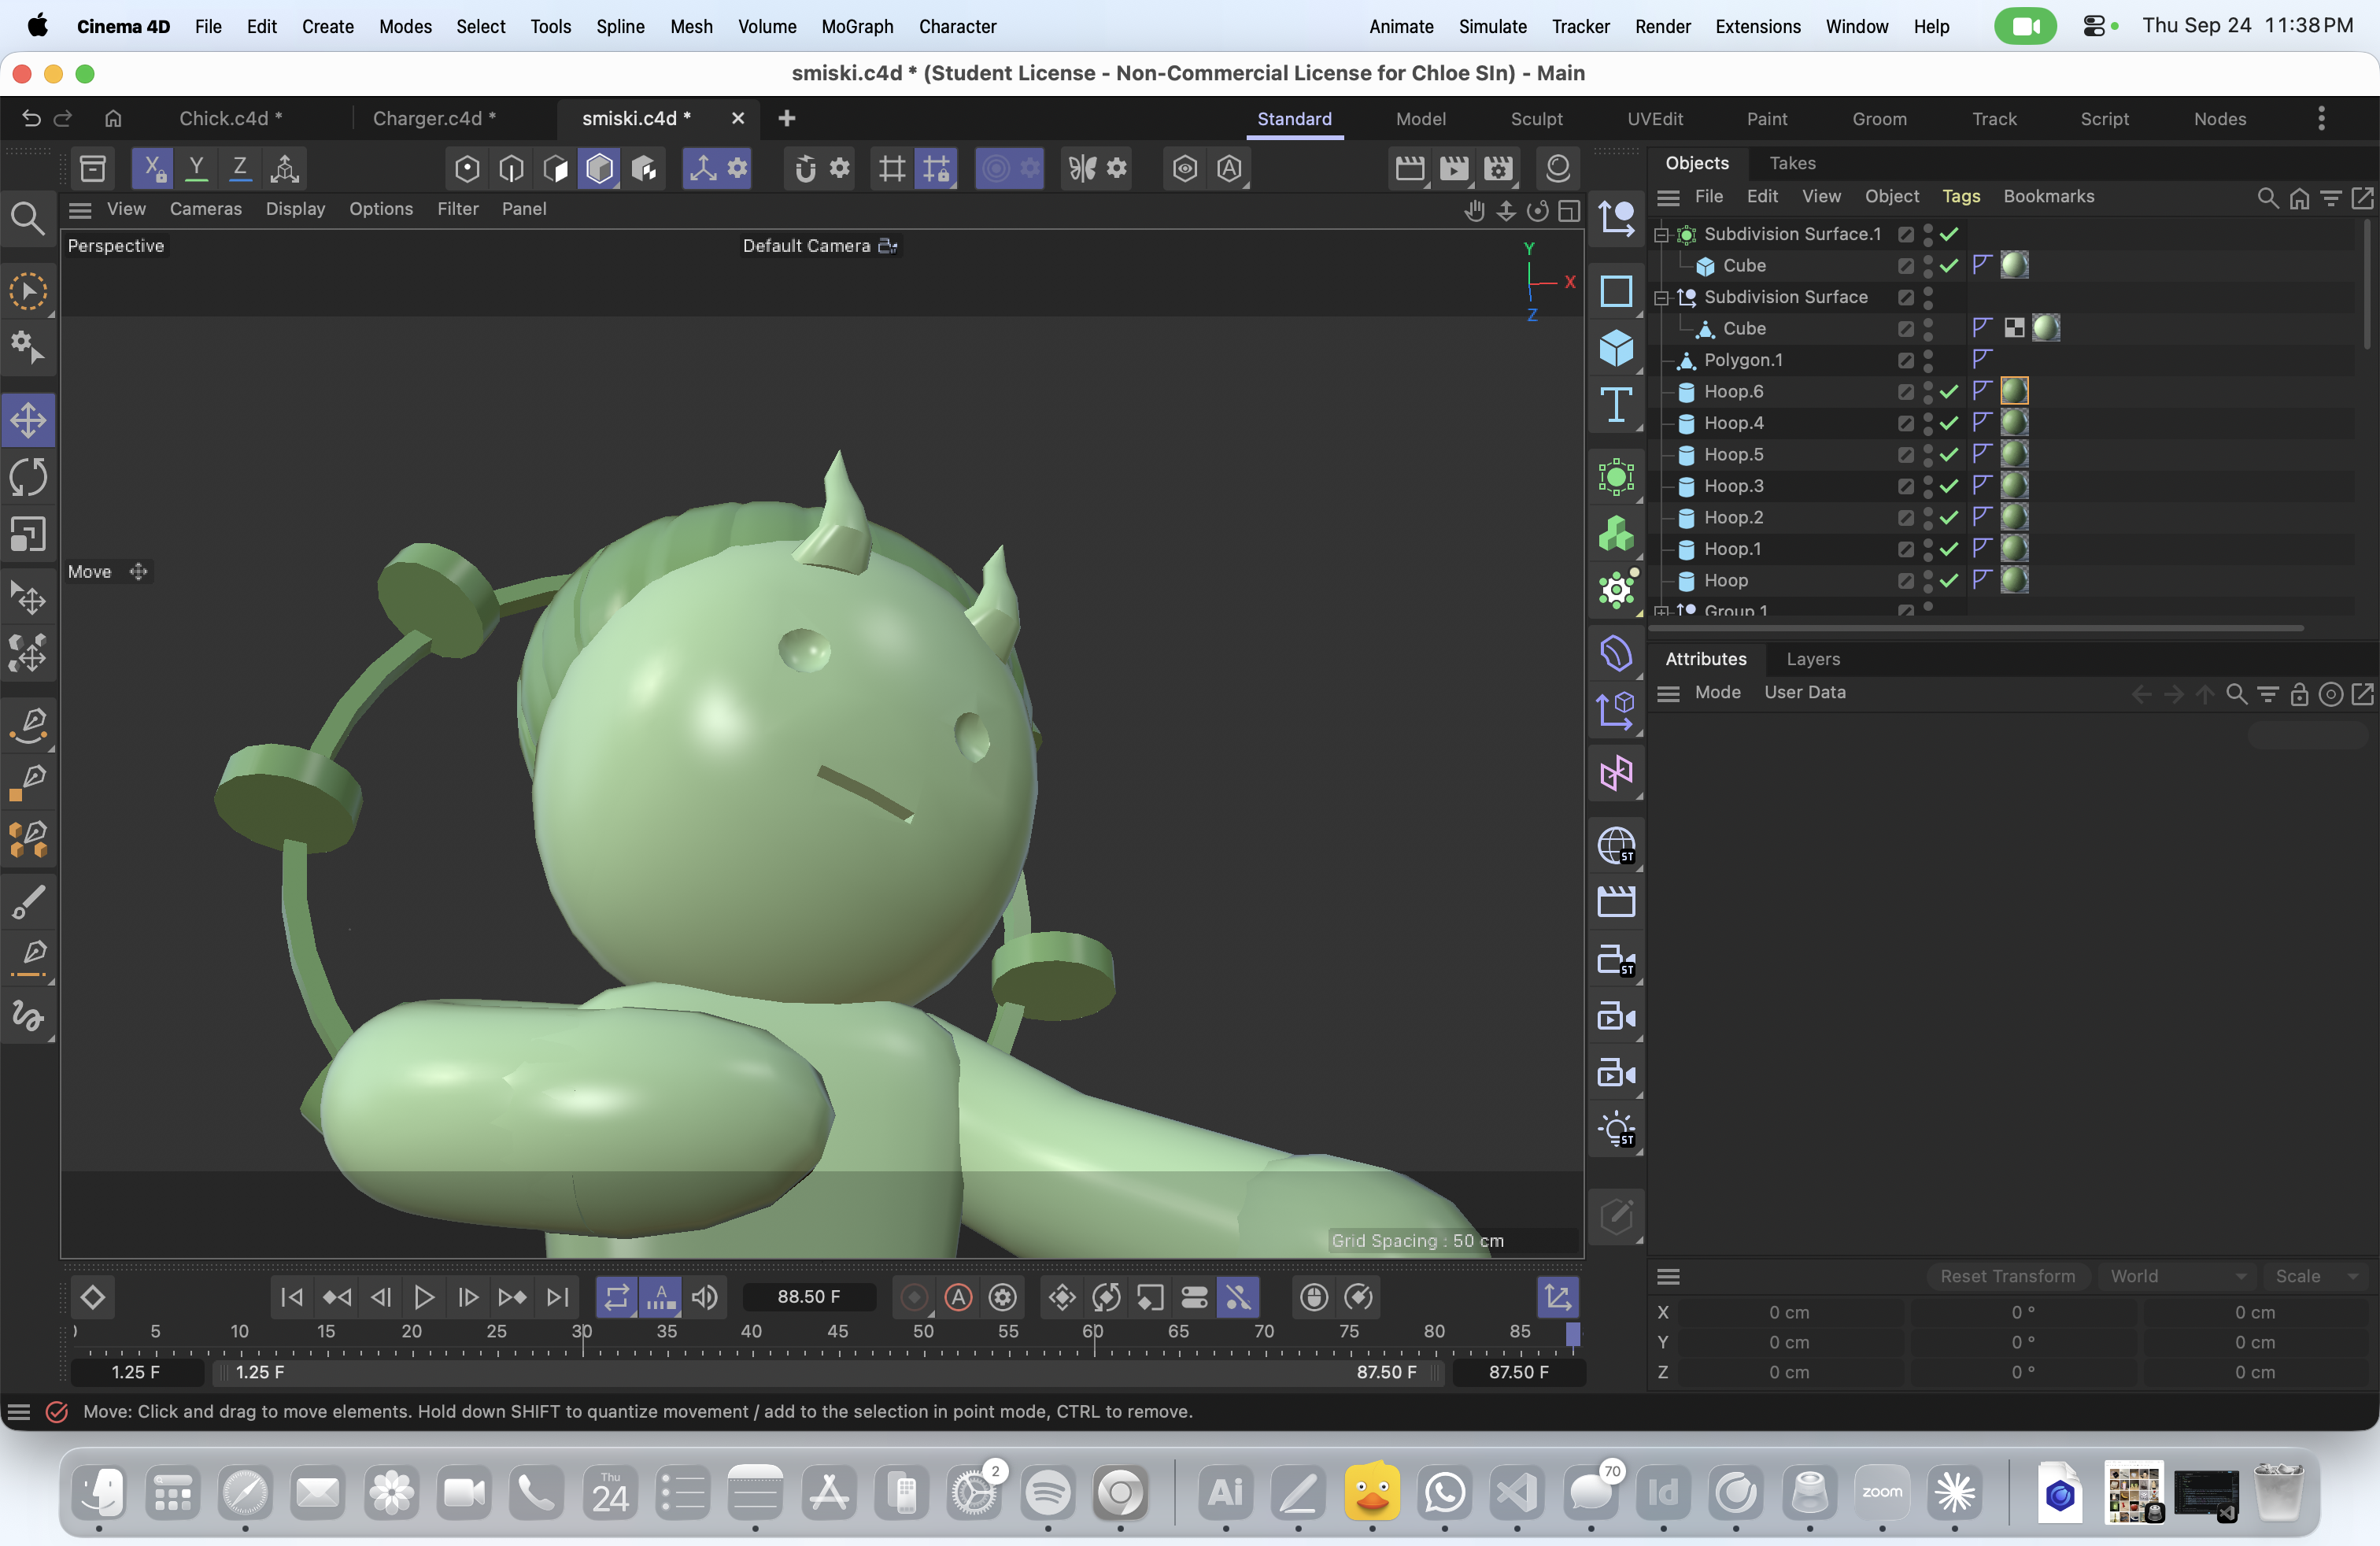
Task: Open Coordinates manager hamburger menu
Action: click(1668, 1276)
